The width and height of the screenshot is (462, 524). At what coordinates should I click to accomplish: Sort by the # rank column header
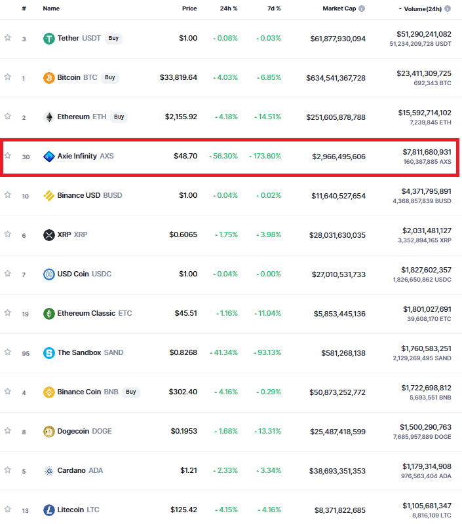coord(24,9)
